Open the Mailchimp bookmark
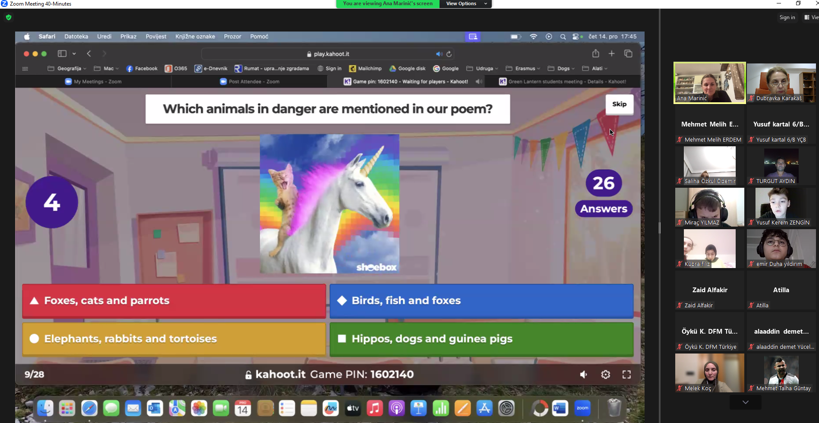The image size is (819, 423). tap(365, 69)
